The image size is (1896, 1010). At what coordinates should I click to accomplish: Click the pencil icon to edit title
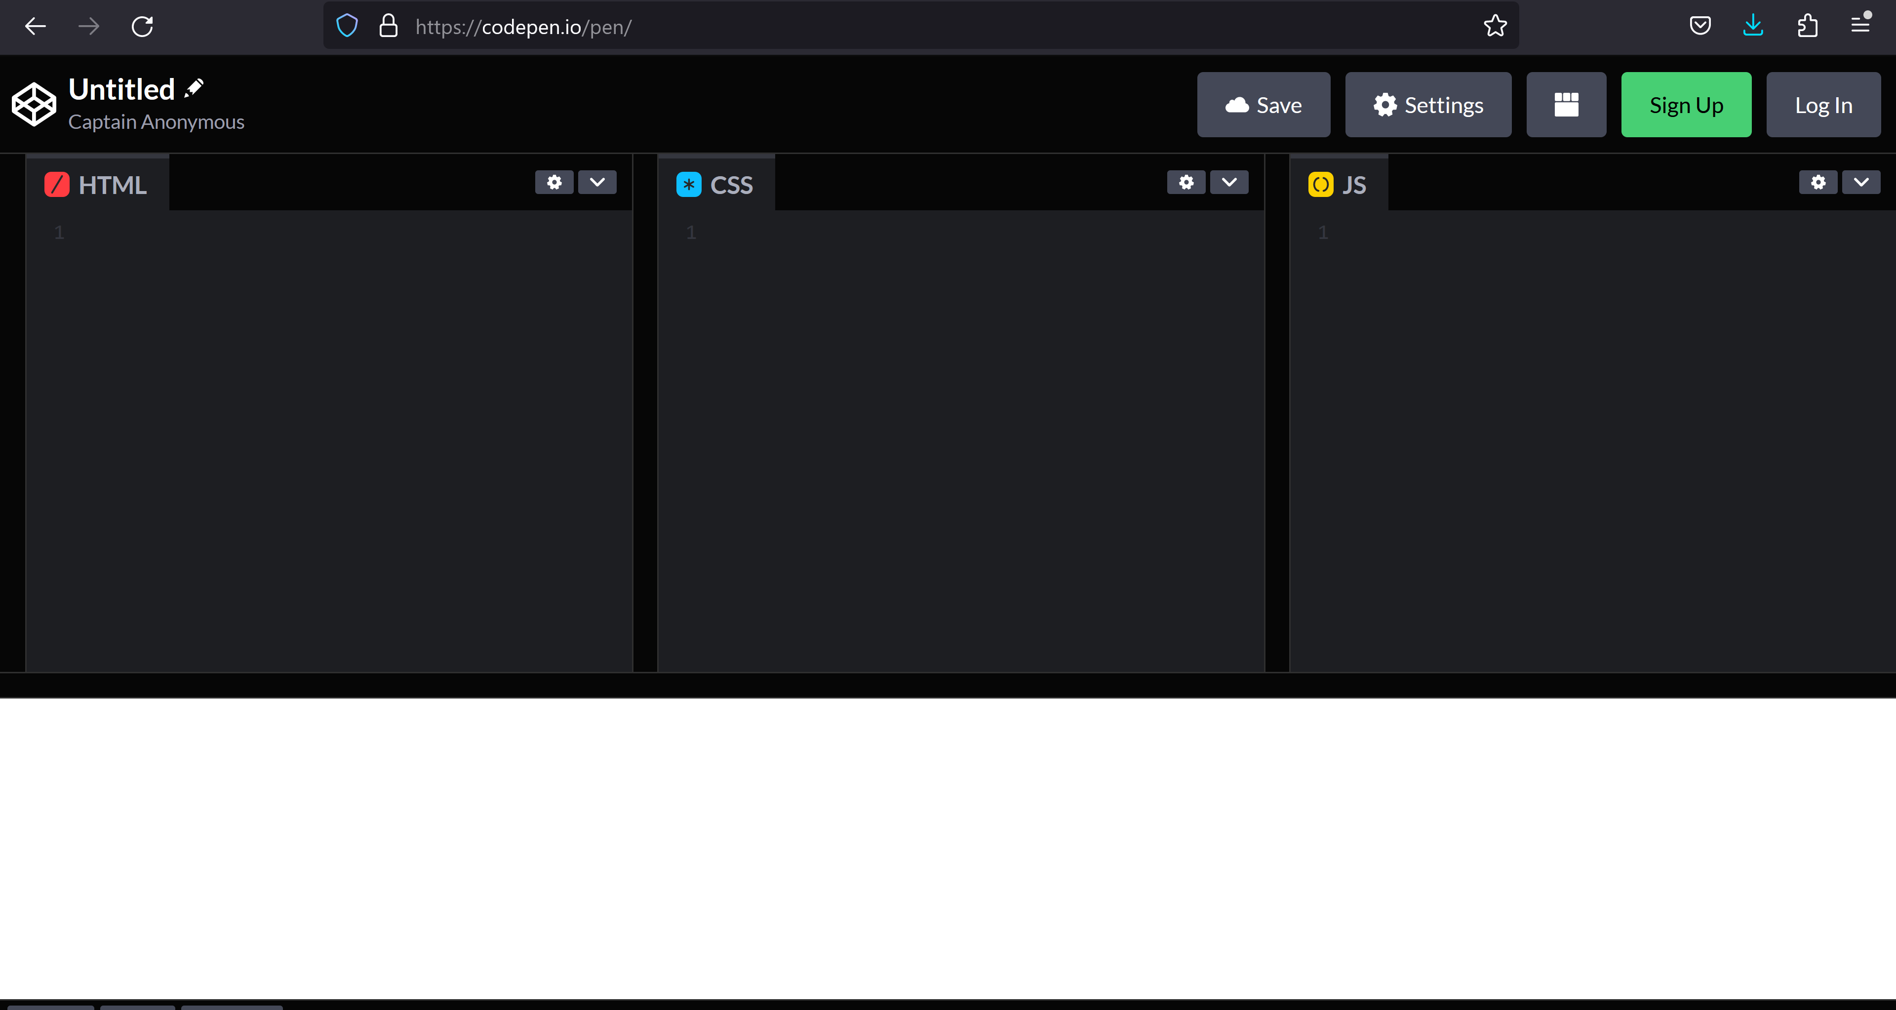(x=195, y=88)
